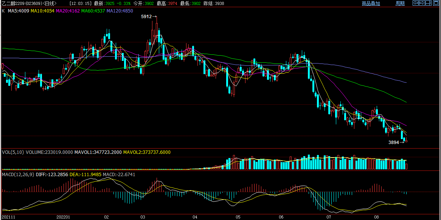Image resolution: width=441 pixels, height=220 pixels.
Task: Click the K chart type label
Action: pos(3,11)
